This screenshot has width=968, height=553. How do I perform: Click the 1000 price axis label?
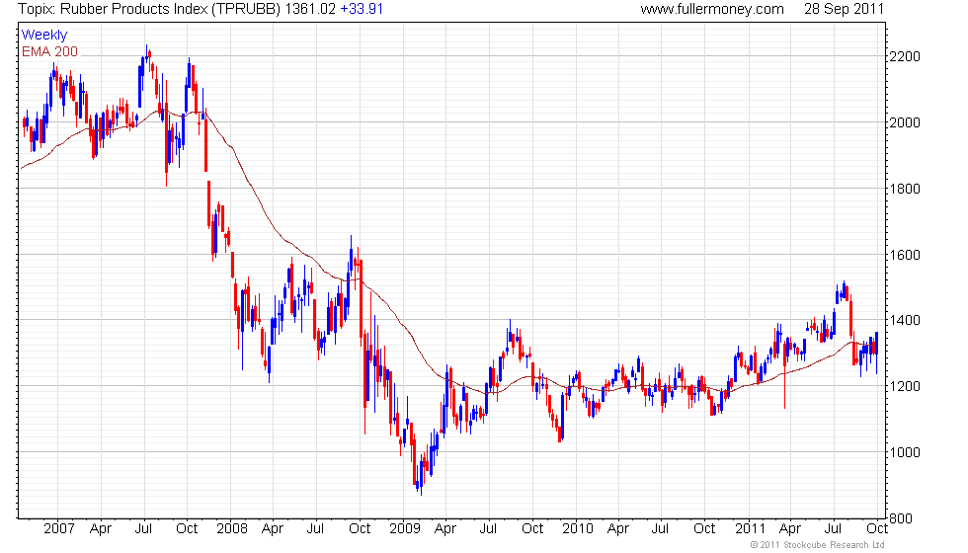coord(905,452)
